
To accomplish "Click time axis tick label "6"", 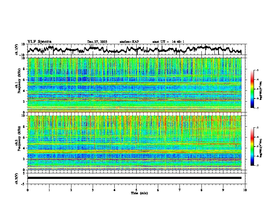I will tap(158, 190).
